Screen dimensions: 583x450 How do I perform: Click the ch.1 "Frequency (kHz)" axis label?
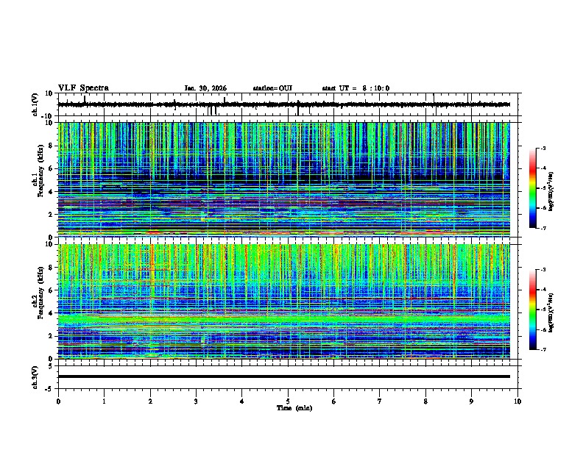click(41, 171)
